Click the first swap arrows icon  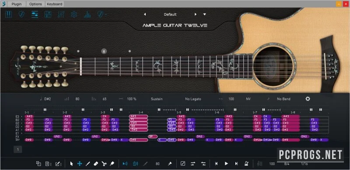pyautogui.click(x=193, y=164)
